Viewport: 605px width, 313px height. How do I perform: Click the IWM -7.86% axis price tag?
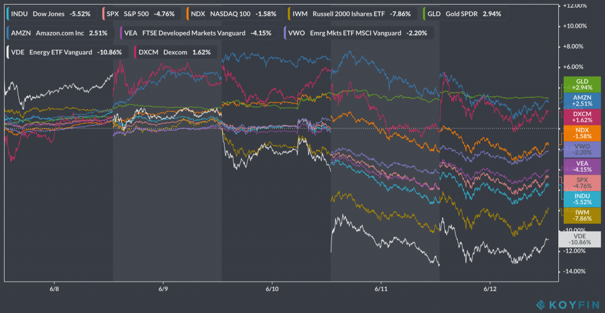pyautogui.click(x=582, y=215)
